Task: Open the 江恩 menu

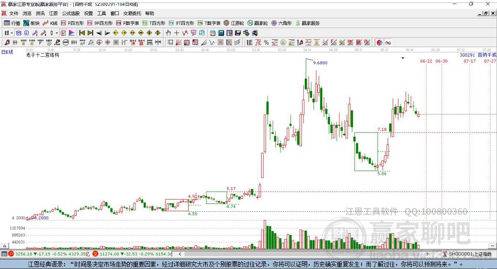Action: click(x=53, y=13)
